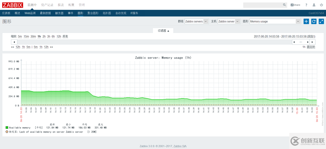Move back 1h in navigation row

(x=23, y=47)
